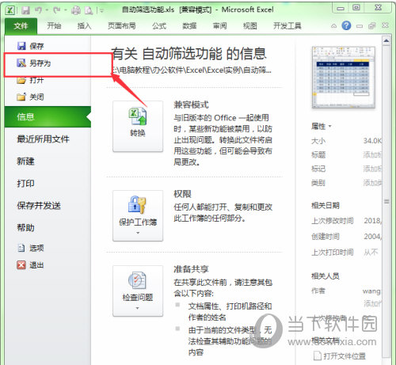Open the 检查问题 dropdown button
Screen dimensions: 396x365
[x=138, y=291]
